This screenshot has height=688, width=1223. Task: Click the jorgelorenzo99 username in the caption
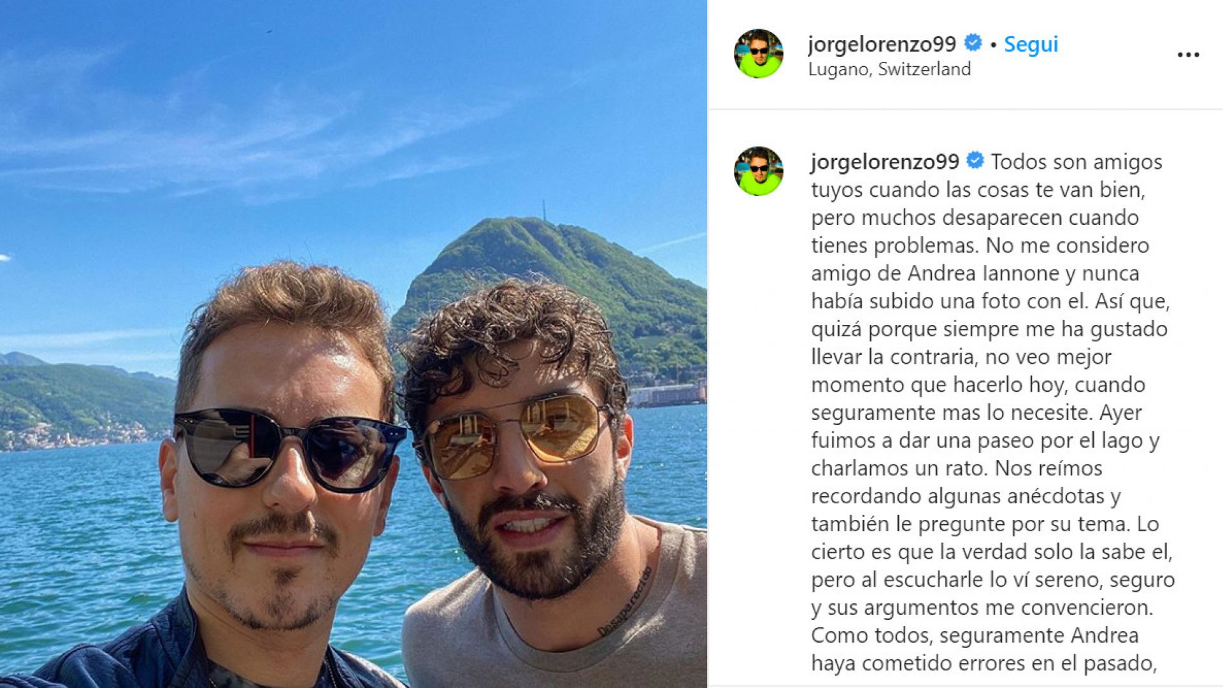pyautogui.click(x=885, y=162)
